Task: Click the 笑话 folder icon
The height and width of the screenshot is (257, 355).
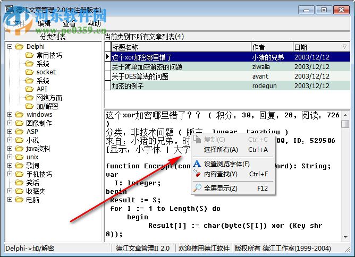Action: click(20, 183)
